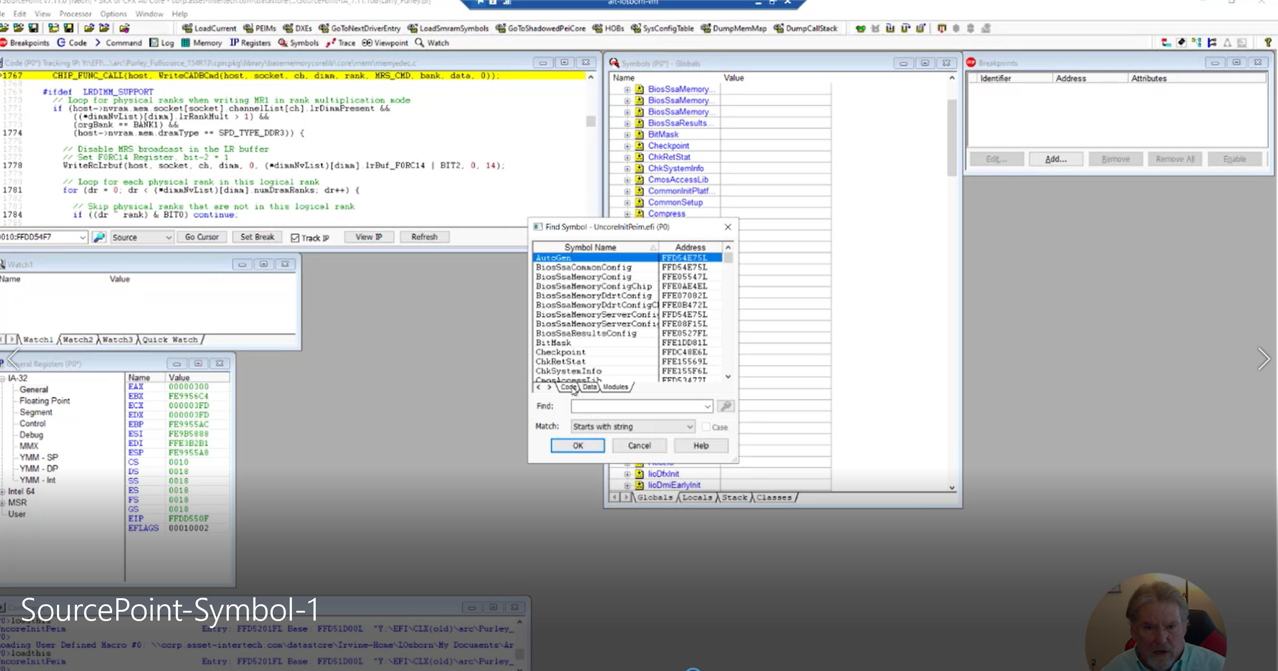Viewport: 1278px width, 671px height.
Task: Click the Add... button in Breakpoints
Action: tap(1056, 159)
